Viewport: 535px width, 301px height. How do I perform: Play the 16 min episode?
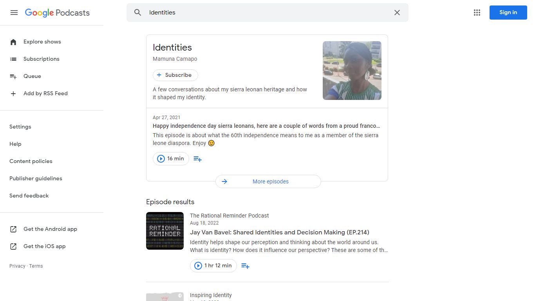pos(171,159)
